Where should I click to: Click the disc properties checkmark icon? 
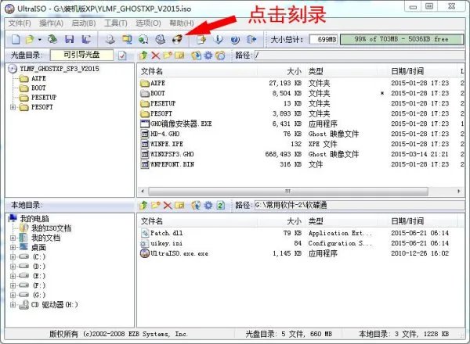tap(122, 56)
